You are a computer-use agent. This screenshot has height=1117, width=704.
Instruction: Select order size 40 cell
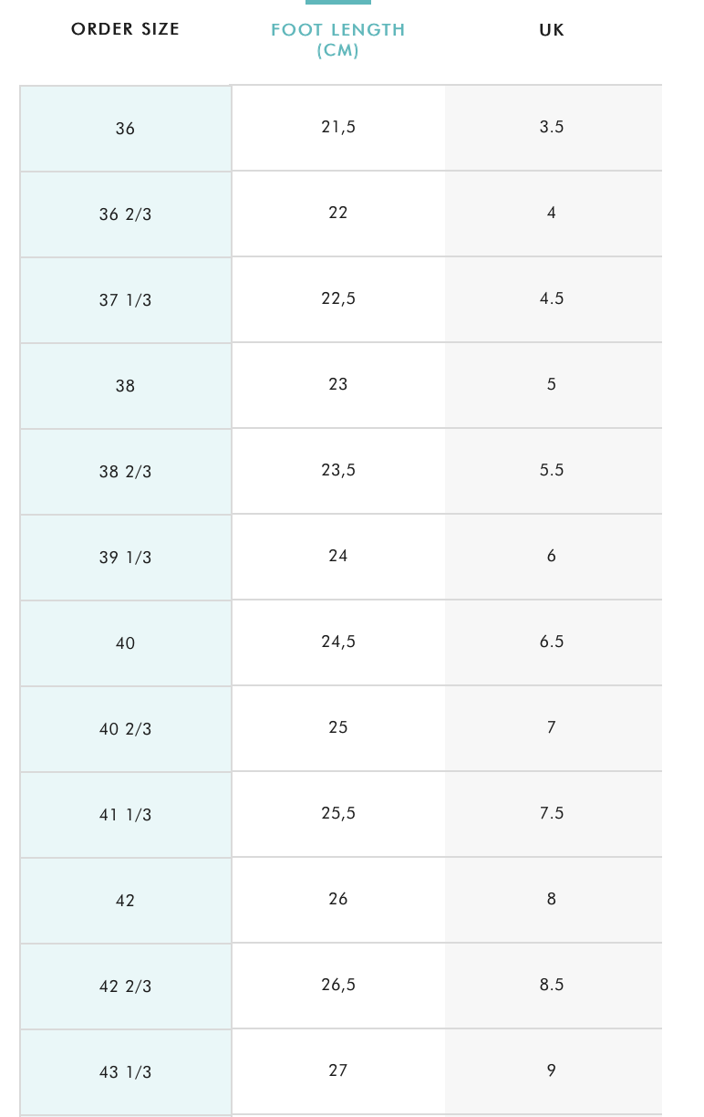coord(126,643)
